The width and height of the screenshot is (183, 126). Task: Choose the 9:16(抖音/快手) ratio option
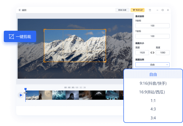tap(153, 83)
